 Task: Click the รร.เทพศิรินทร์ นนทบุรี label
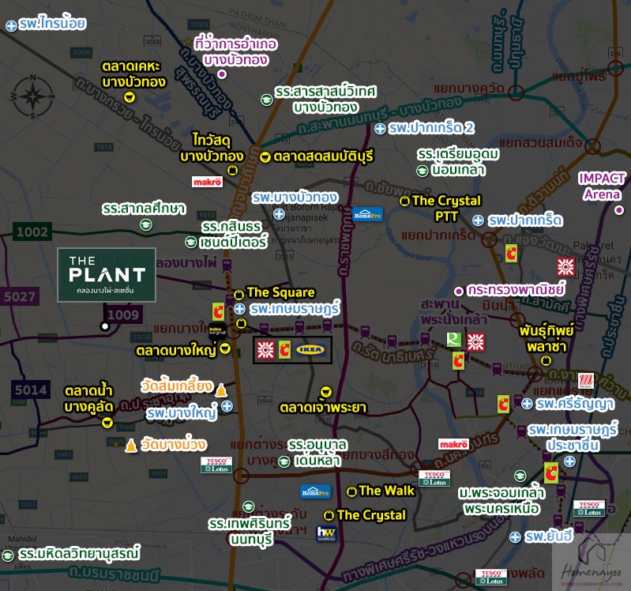pyautogui.click(x=250, y=532)
